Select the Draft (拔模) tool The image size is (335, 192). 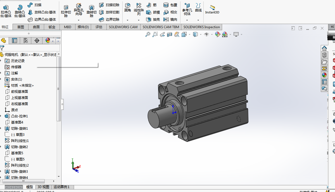pos(153,12)
